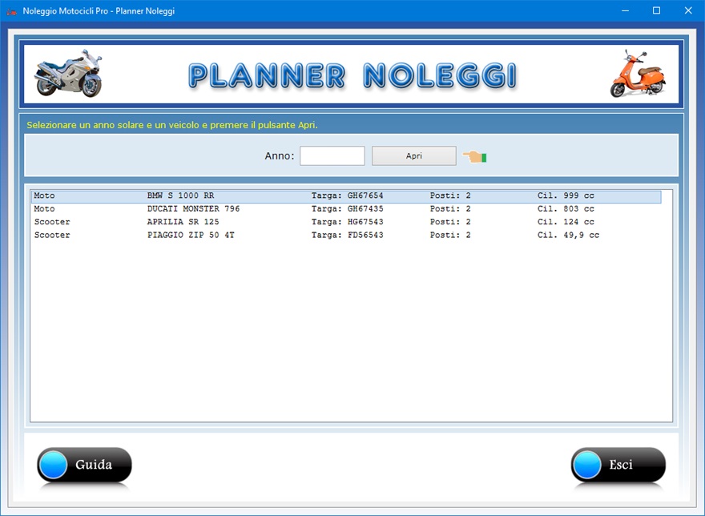
Task: Click the Anno year input field
Action: [332, 155]
